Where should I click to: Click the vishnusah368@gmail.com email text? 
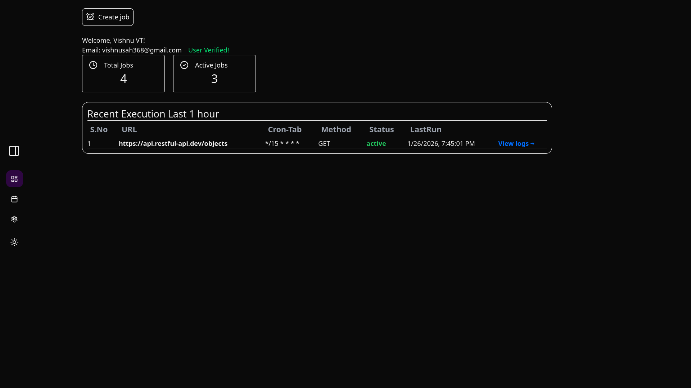[x=141, y=50]
